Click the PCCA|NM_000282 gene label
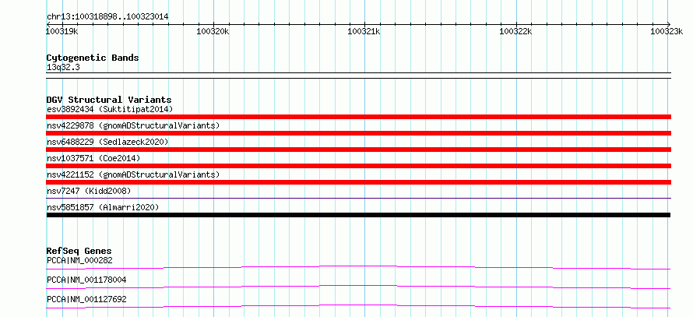693x317 pixels. coord(79,260)
